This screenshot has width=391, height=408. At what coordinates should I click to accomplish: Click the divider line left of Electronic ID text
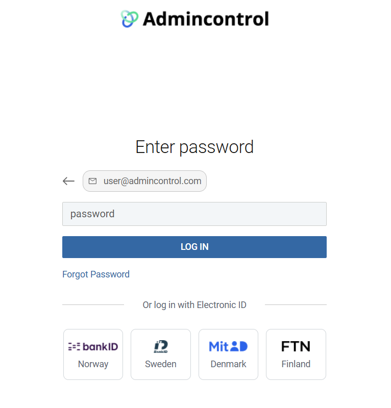(x=93, y=304)
